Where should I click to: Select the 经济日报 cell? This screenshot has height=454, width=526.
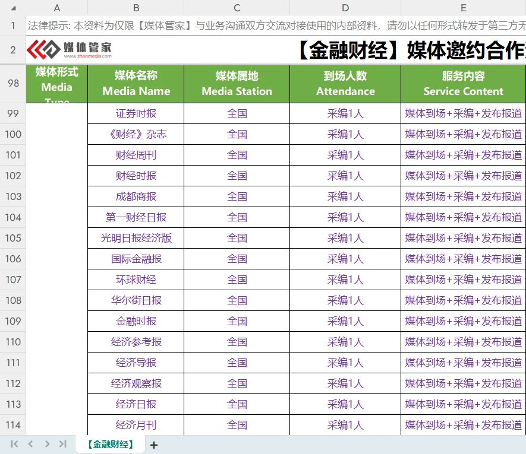point(136,404)
